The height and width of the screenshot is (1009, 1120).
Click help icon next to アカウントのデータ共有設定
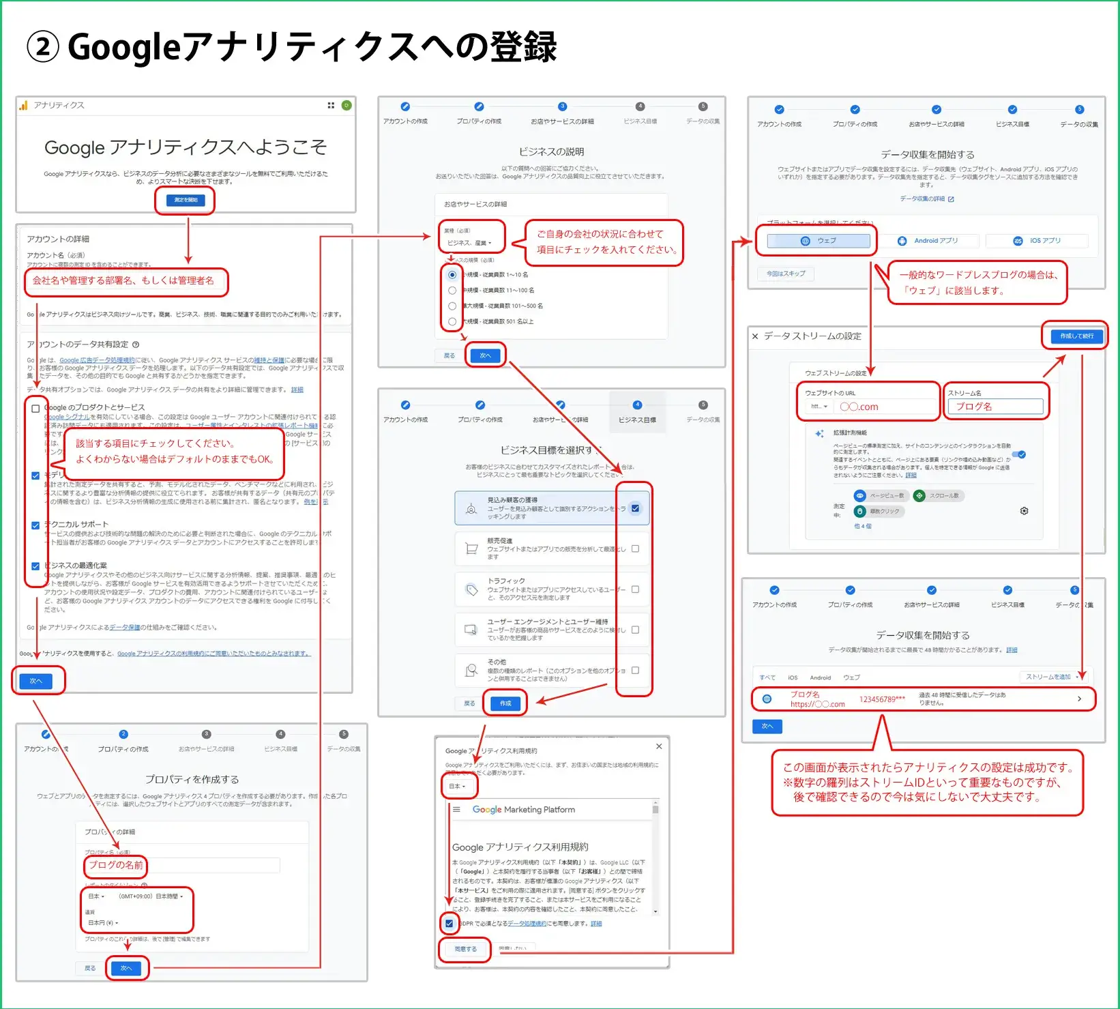coord(136,345)
